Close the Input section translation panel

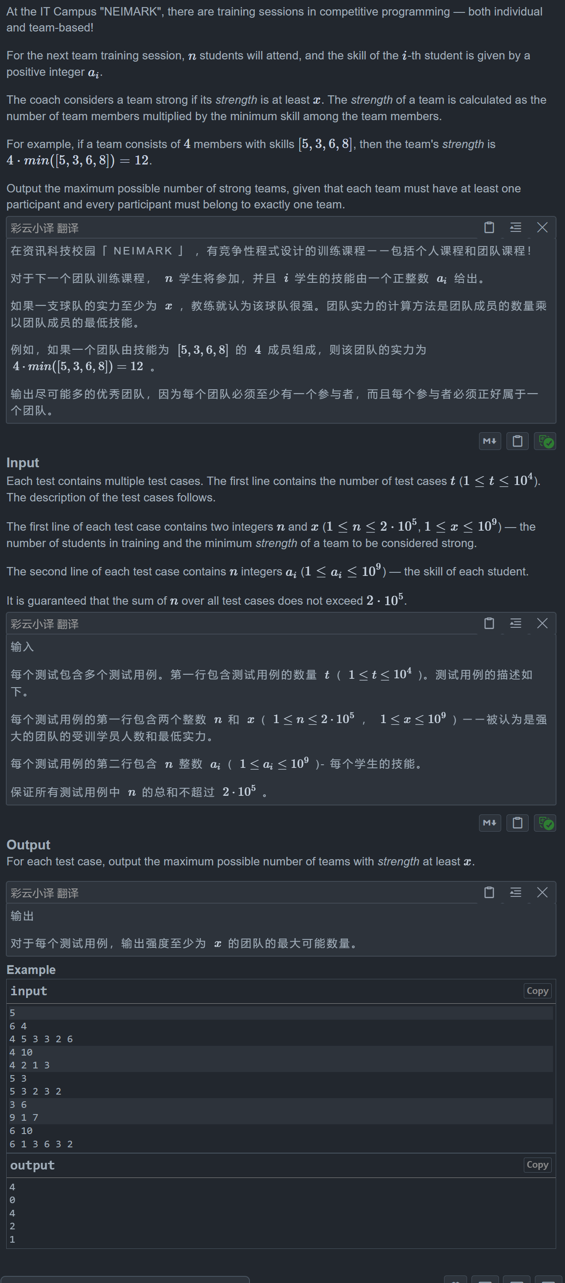pyautogui.click(x=542, y=623)
